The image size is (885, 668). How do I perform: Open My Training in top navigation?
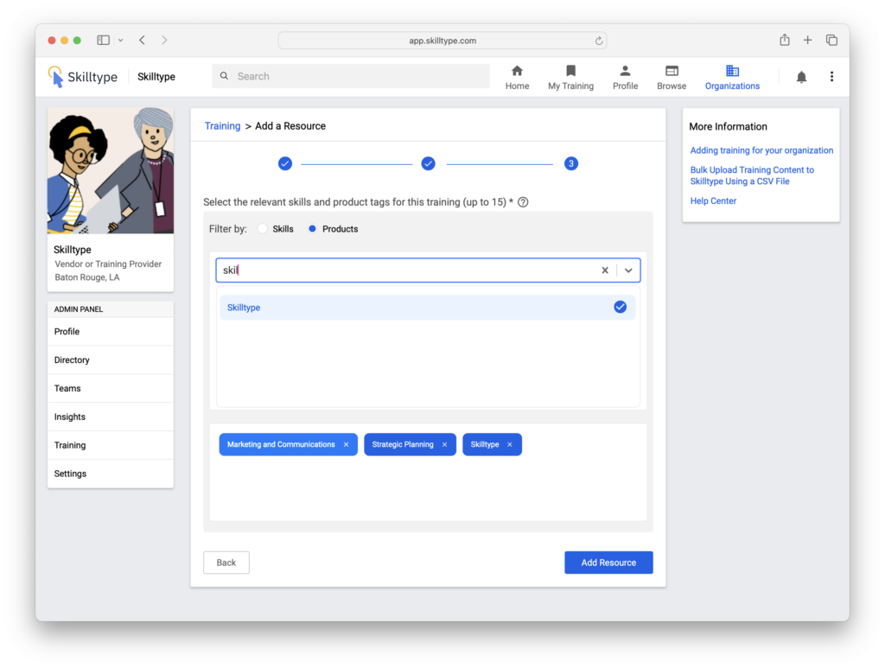click(x=570, y=77)
